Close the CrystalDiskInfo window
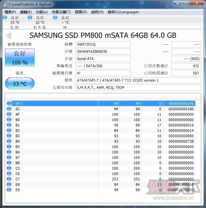The height and width of the screenshot is (208, 206). point(197,3)
